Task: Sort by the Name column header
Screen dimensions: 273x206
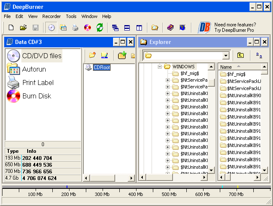Action: (x=240, y=67)
